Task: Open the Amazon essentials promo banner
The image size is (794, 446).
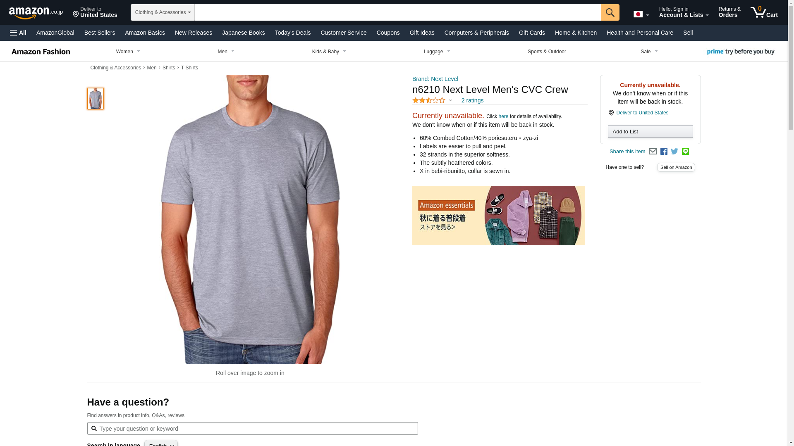Action: coord(499,216)
